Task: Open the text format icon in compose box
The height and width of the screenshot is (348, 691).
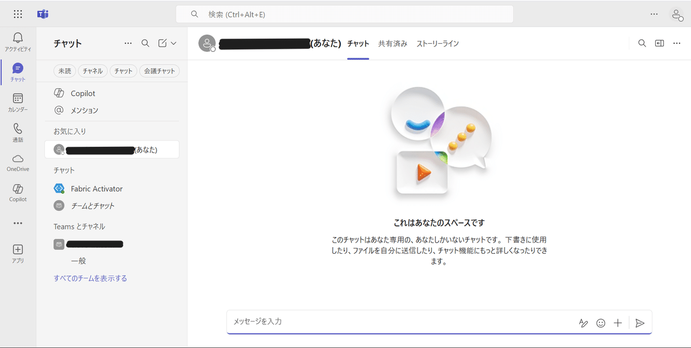Action: pyautogui.click(x=583, y=323)
